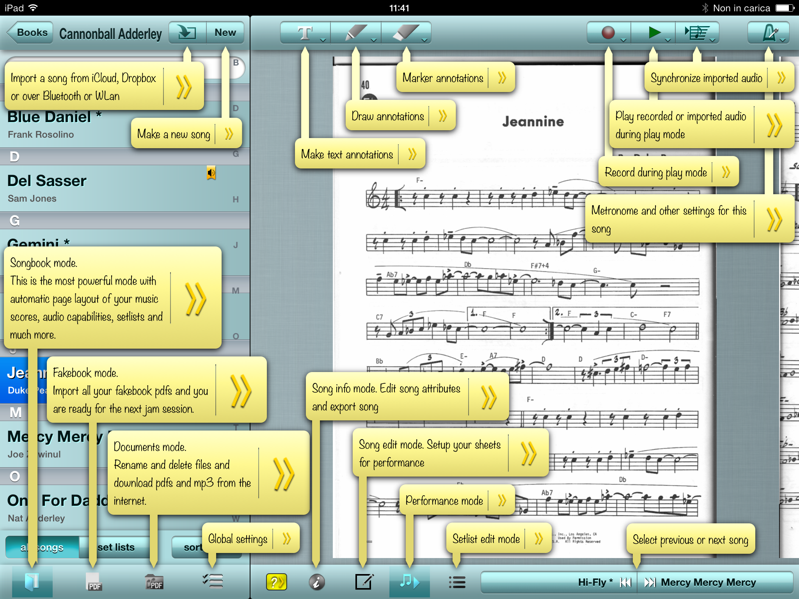Open more on Documents mode tip
The width and height of the screenshot is (799, 599).
pyautogui.click(x=283, y=473)
